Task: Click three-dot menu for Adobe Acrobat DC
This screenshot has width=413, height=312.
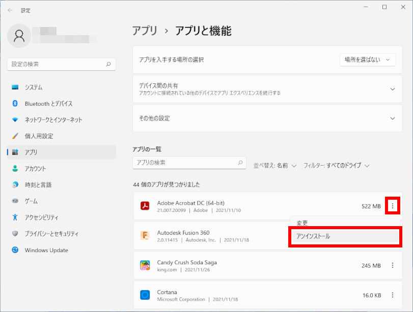Action: [393, 206]
